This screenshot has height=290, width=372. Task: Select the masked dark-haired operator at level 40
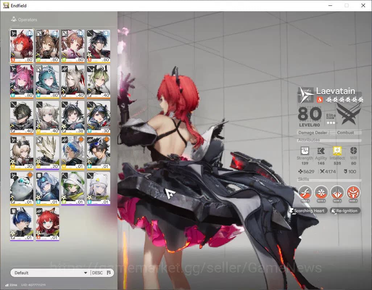22,117
